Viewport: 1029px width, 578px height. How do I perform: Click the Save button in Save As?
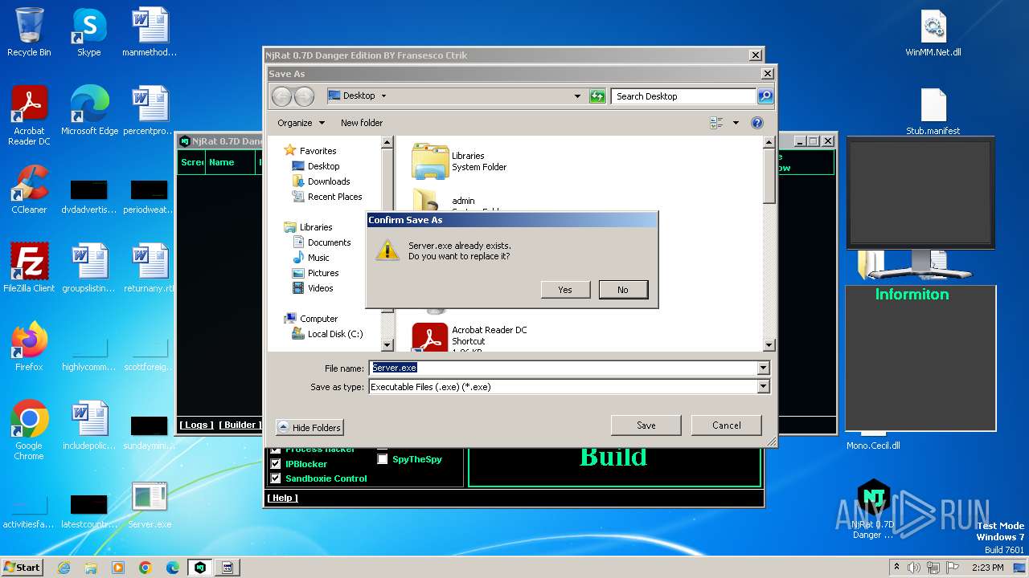646,425
